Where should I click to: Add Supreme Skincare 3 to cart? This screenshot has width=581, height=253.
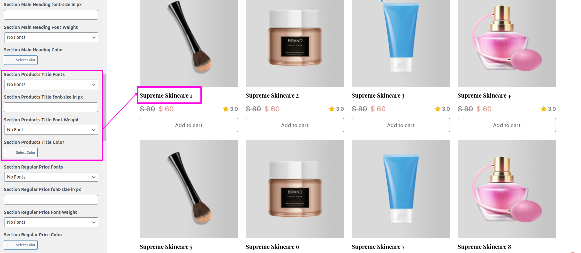(401, 125)
